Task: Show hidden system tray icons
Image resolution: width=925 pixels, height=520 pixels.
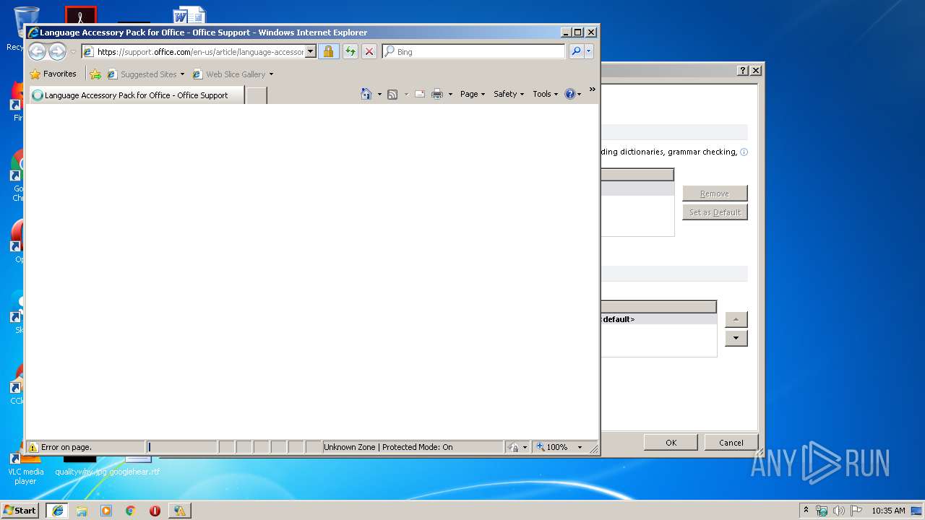Action: [806, 510]
